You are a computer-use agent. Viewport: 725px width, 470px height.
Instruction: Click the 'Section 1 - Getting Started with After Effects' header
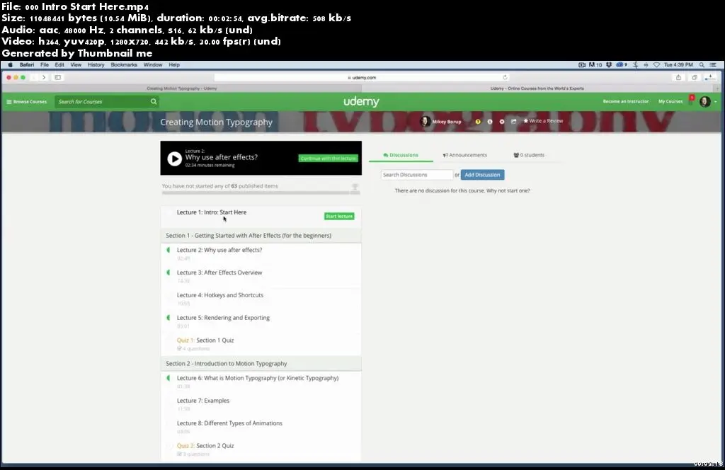click(x=261, y=236)
